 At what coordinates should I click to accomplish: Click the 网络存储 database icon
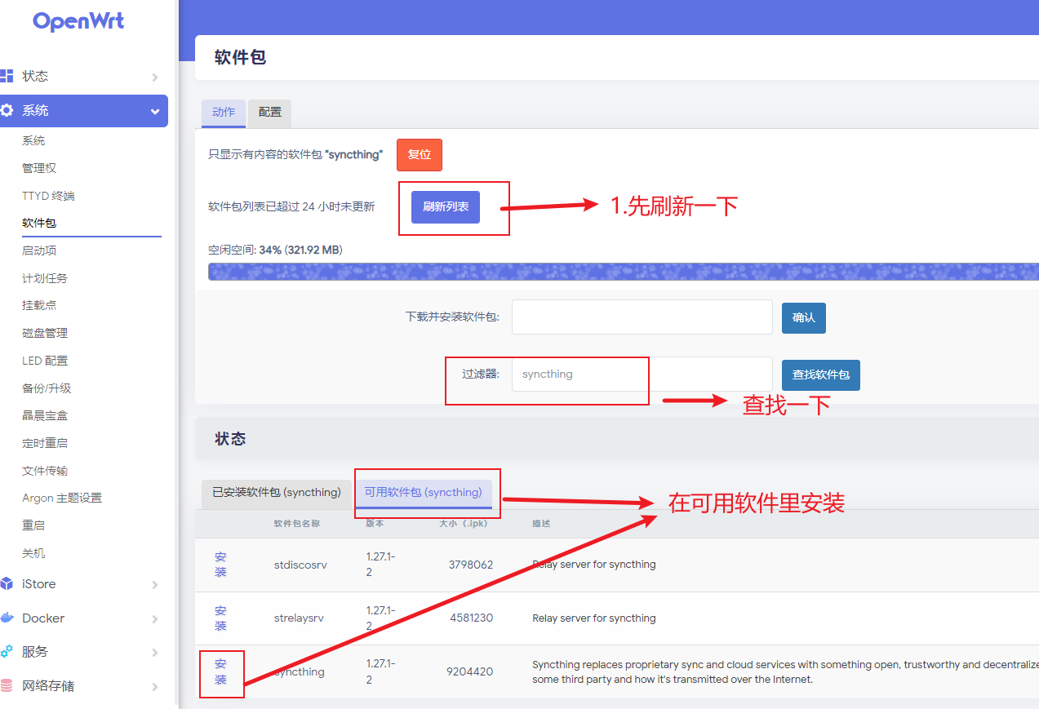click(7, 686)
